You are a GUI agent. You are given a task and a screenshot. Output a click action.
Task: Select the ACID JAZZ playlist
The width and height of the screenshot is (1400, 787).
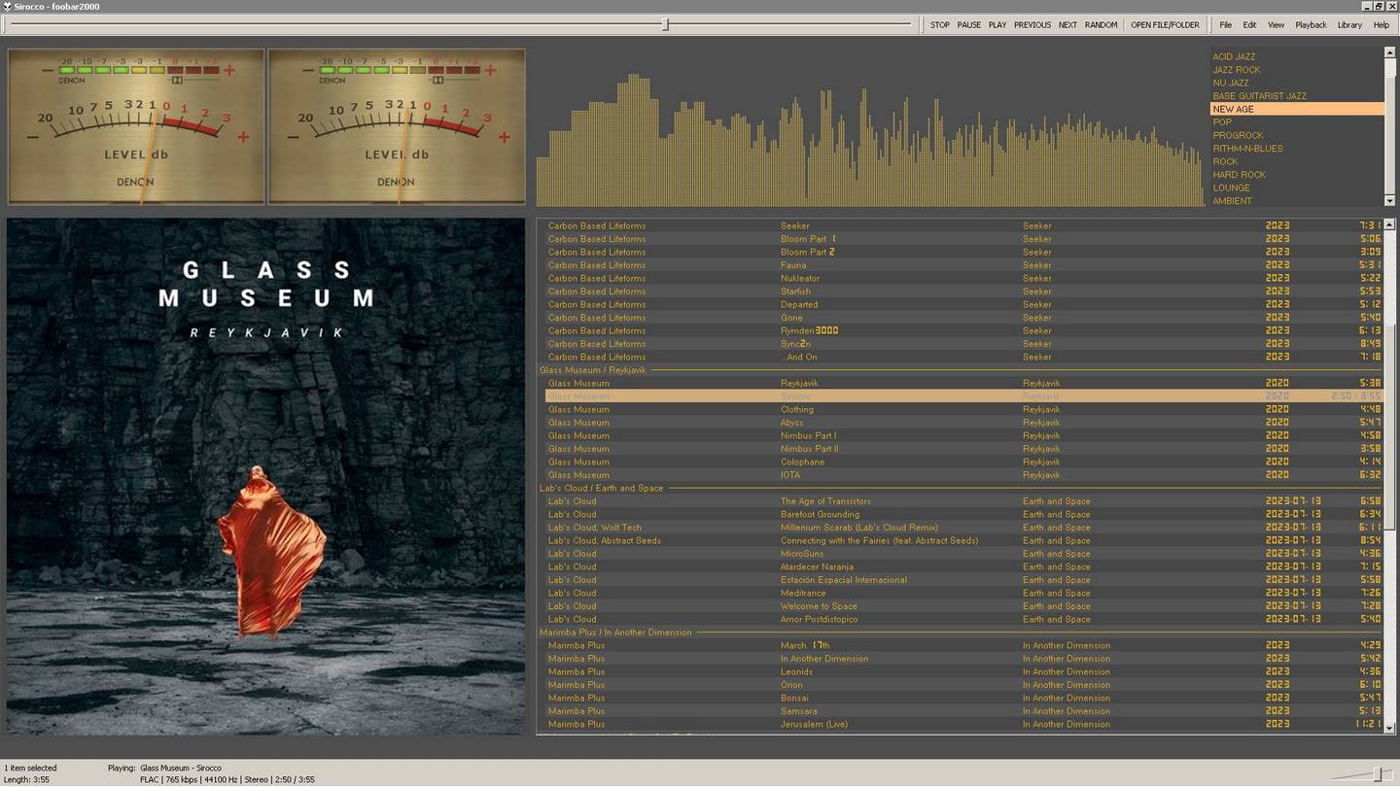[1234, 57]
